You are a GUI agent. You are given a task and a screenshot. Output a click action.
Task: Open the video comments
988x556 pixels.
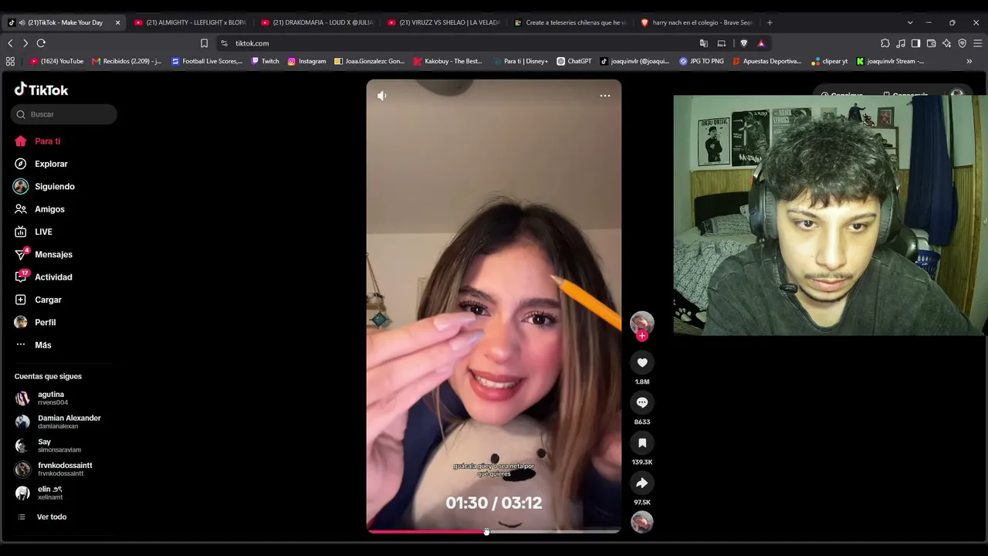coord(642,402)
